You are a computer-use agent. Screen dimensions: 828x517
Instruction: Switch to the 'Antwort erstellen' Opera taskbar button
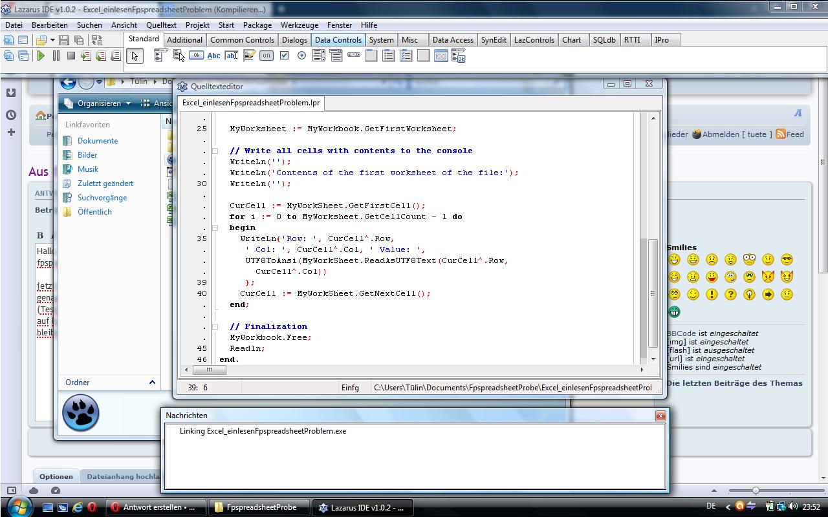click(157, 507)
